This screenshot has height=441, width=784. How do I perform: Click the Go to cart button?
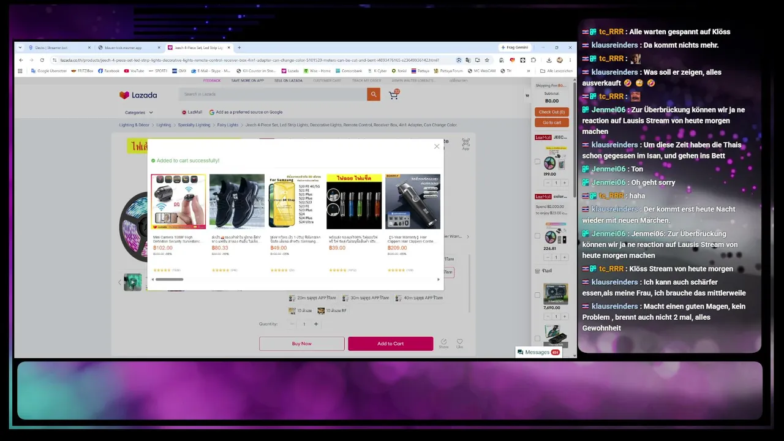[552, 123]
